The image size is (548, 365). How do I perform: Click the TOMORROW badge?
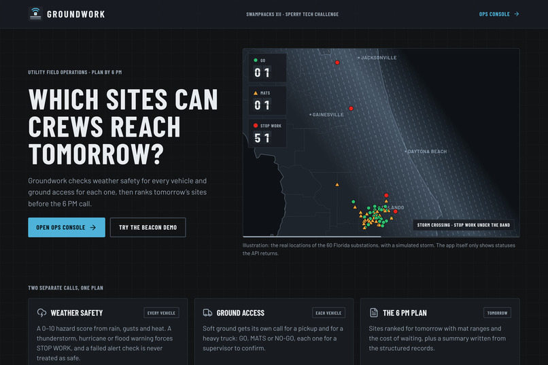coord(497,313)
